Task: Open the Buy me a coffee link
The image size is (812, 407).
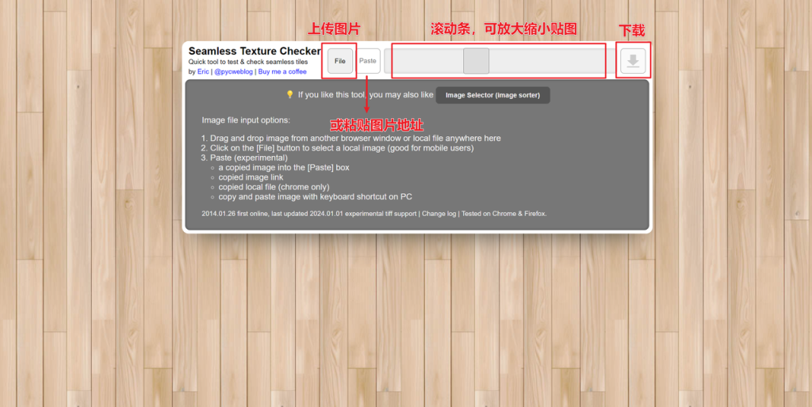Action: (x=282, y=71)
